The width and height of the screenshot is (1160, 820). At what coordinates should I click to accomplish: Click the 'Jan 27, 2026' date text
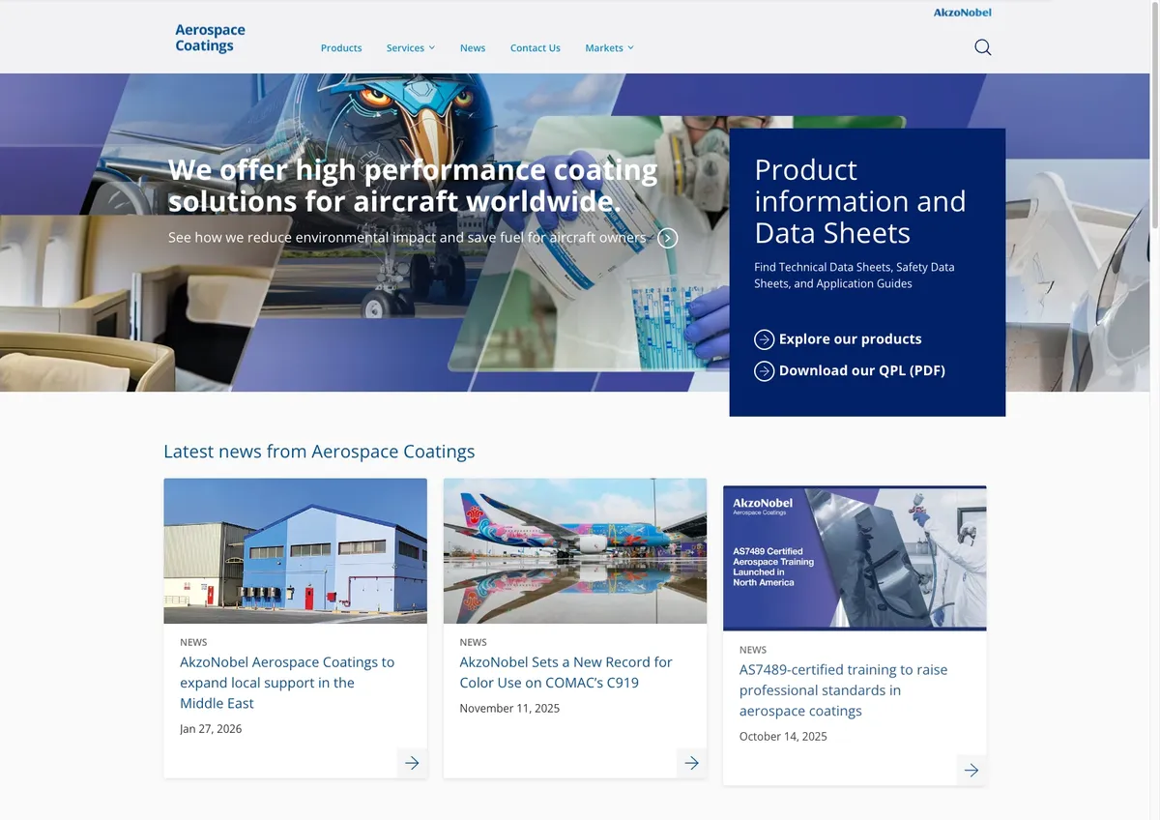click(211, 729)
